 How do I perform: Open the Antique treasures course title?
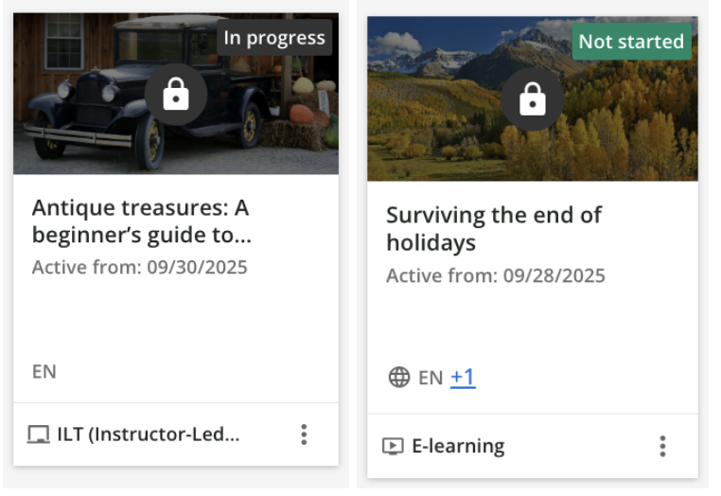pos(141,221)
